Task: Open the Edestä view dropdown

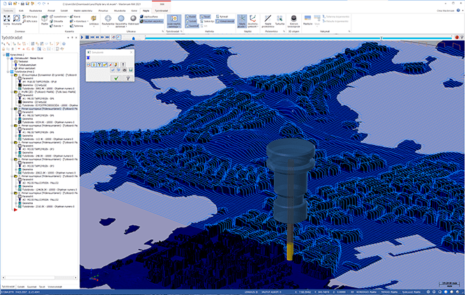Action: tap(57, 26)
